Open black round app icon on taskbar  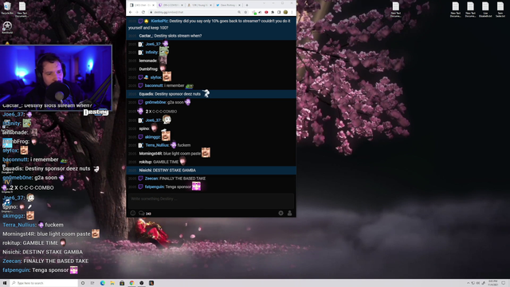[x=142, y=283]
